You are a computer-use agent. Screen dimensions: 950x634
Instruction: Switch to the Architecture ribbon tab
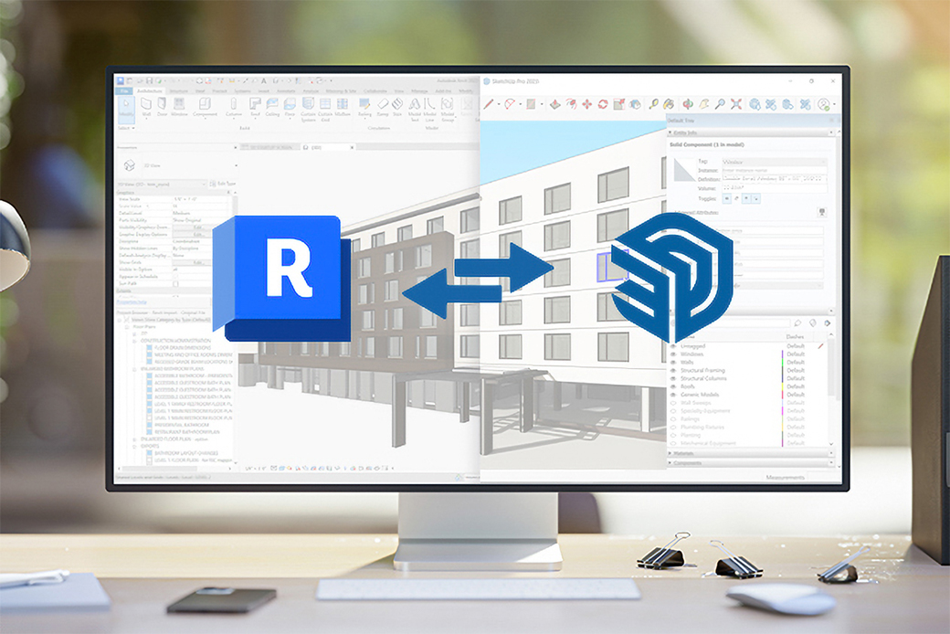[150, 91]
